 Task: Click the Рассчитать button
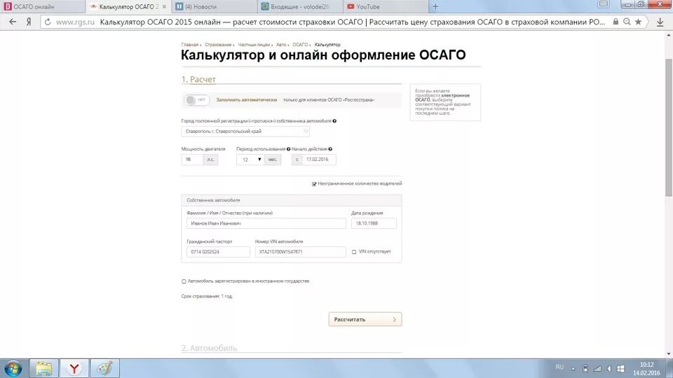(365, 319)
